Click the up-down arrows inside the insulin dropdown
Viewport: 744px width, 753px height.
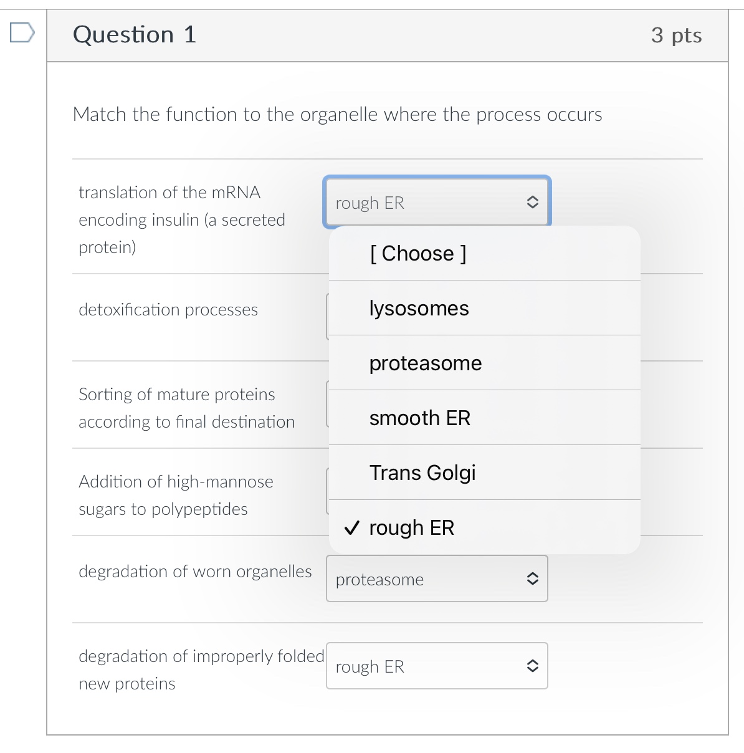pyautogui.click(x=533, y=202)
